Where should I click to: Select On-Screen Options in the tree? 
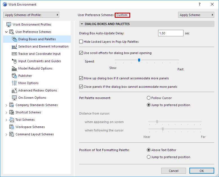[32, 98]
